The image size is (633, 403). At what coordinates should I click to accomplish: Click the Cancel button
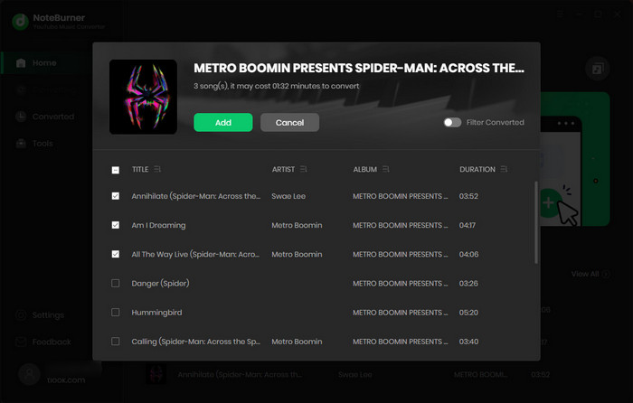tap(289, 122)
